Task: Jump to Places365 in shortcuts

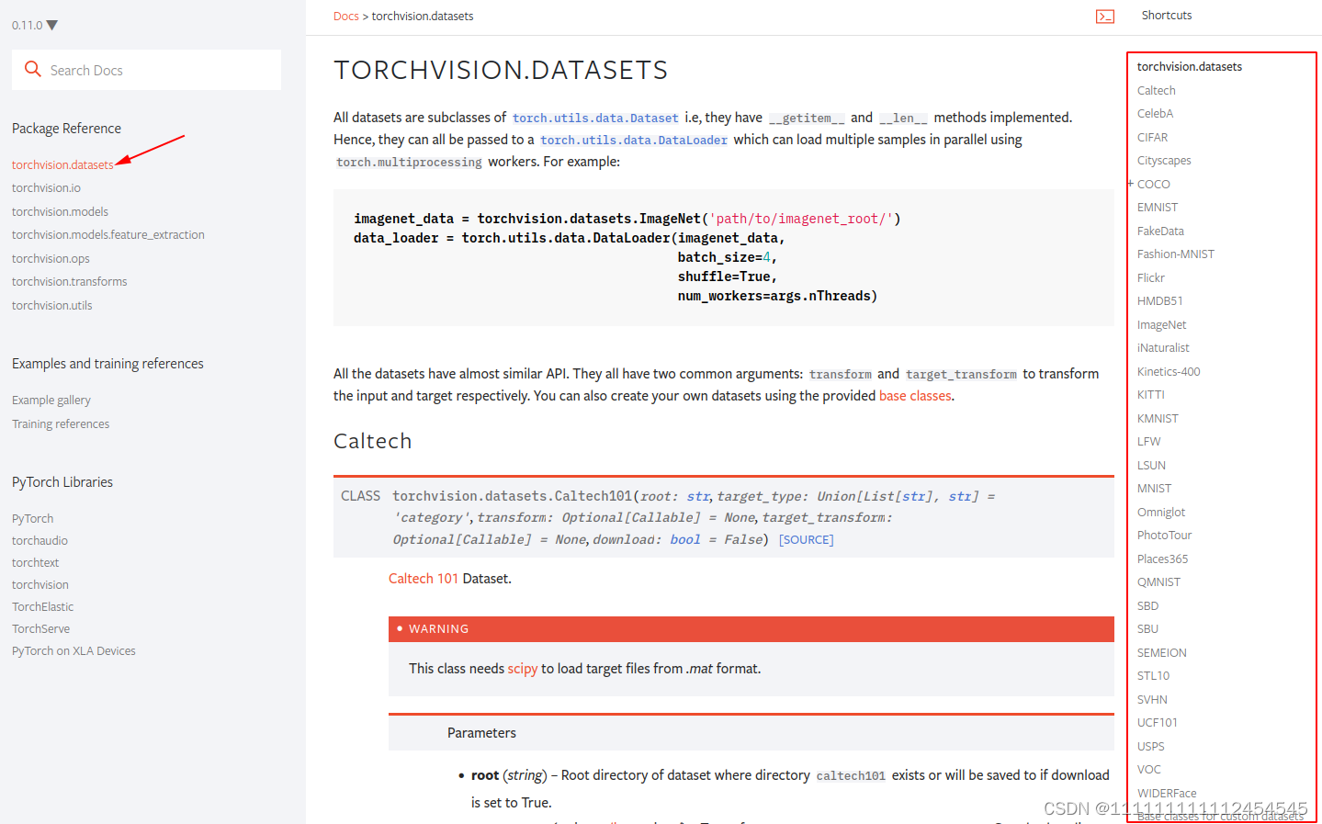Action: coord(1163,559)
